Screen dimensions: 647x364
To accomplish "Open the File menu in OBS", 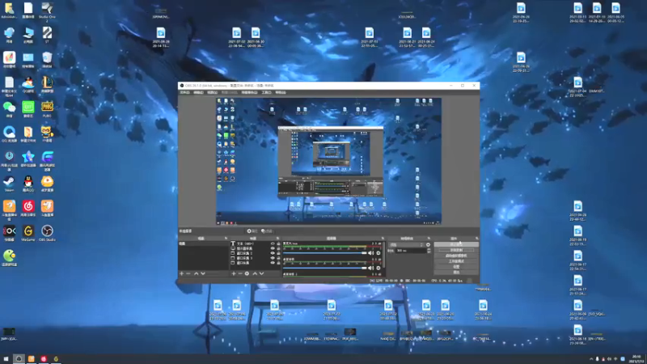I will [185, 92].
